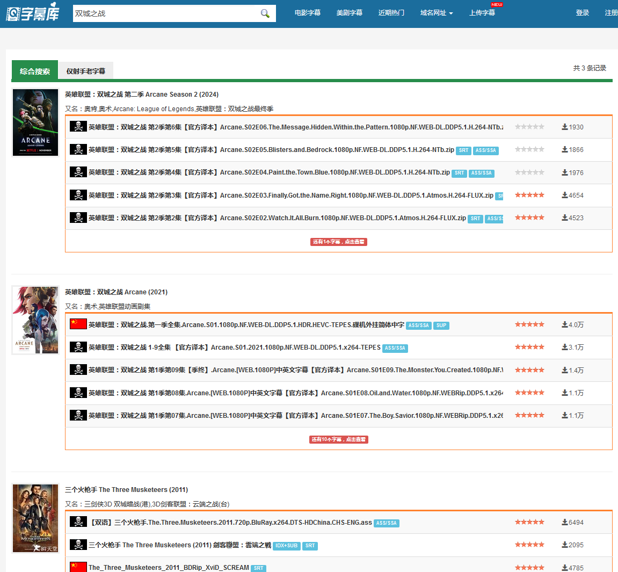Click the download icon showing 4654
Viewport: 618px width, 572px height.
565,195
